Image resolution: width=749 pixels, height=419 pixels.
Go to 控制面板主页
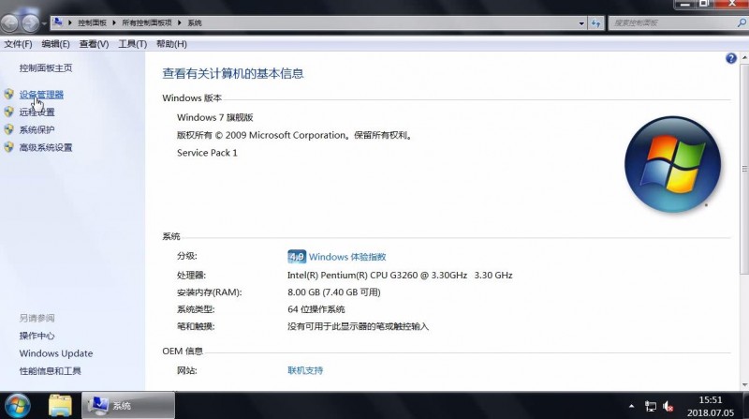click(x=46, y=67)
